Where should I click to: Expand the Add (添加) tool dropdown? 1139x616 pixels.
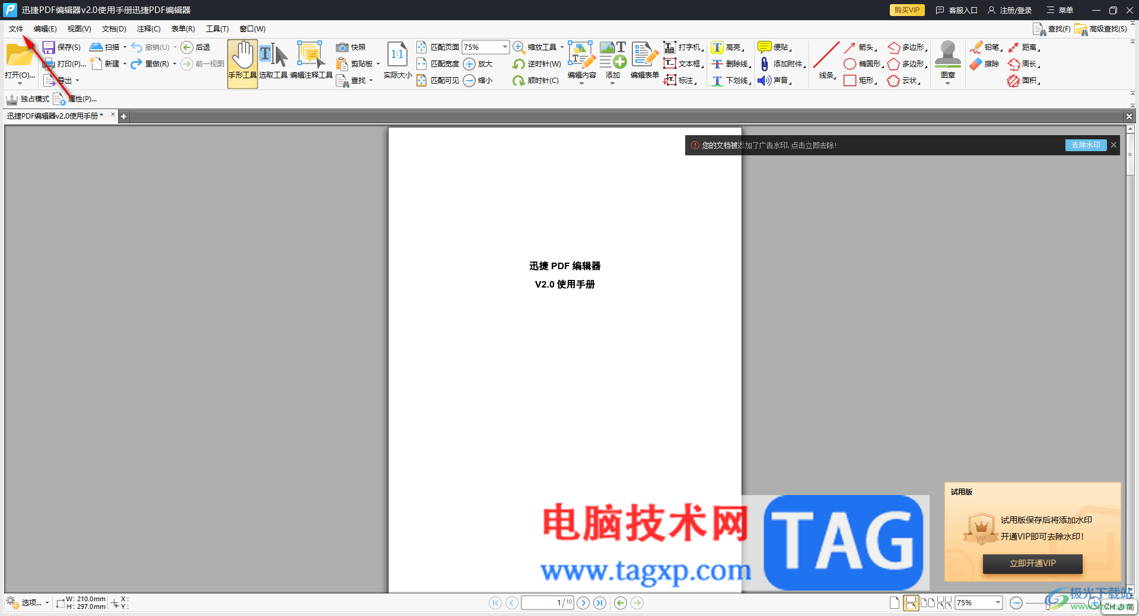[613, 84]
